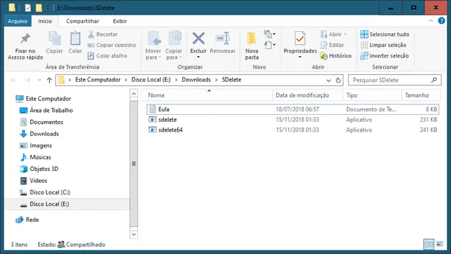Expand the Excluir options arrow
The height and width of the screenshot is (254, 451).
[x=198, y=57]
